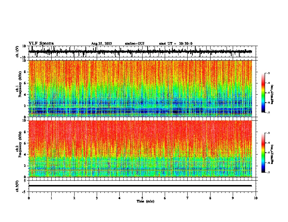This screenshot has width=288, height=222.
Task: Click time axis tick label 1
Action: coord(51,198)
